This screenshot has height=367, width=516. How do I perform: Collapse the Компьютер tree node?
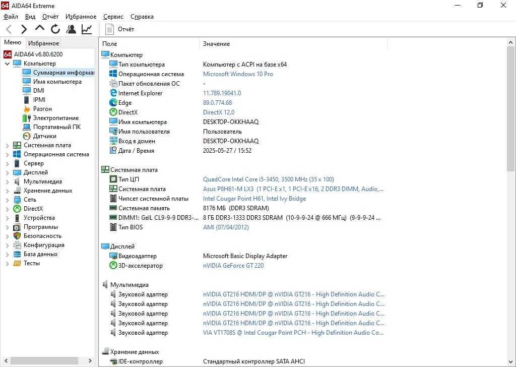coord(7,64)
